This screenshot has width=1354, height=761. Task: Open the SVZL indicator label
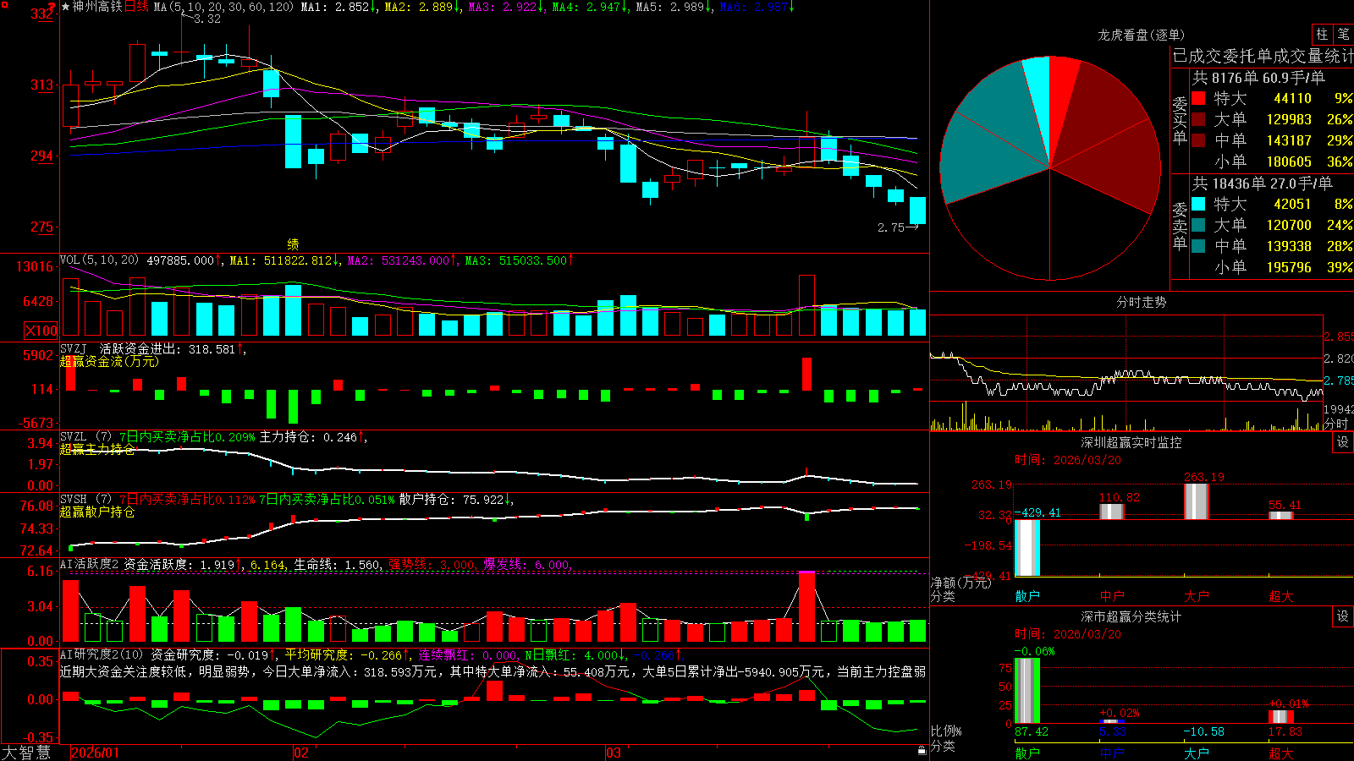74,437
